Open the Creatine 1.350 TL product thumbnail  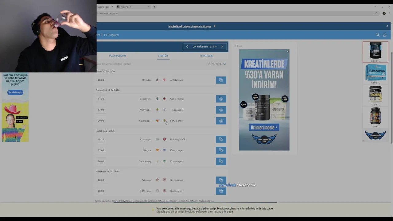coord(375,95)
